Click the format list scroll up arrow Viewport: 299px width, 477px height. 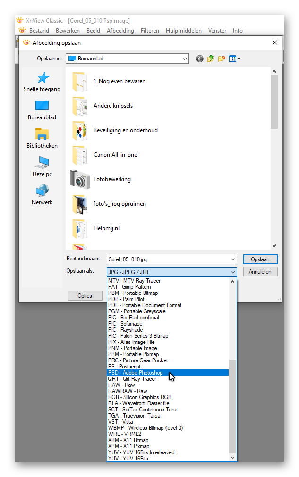(x=232, y=282)
